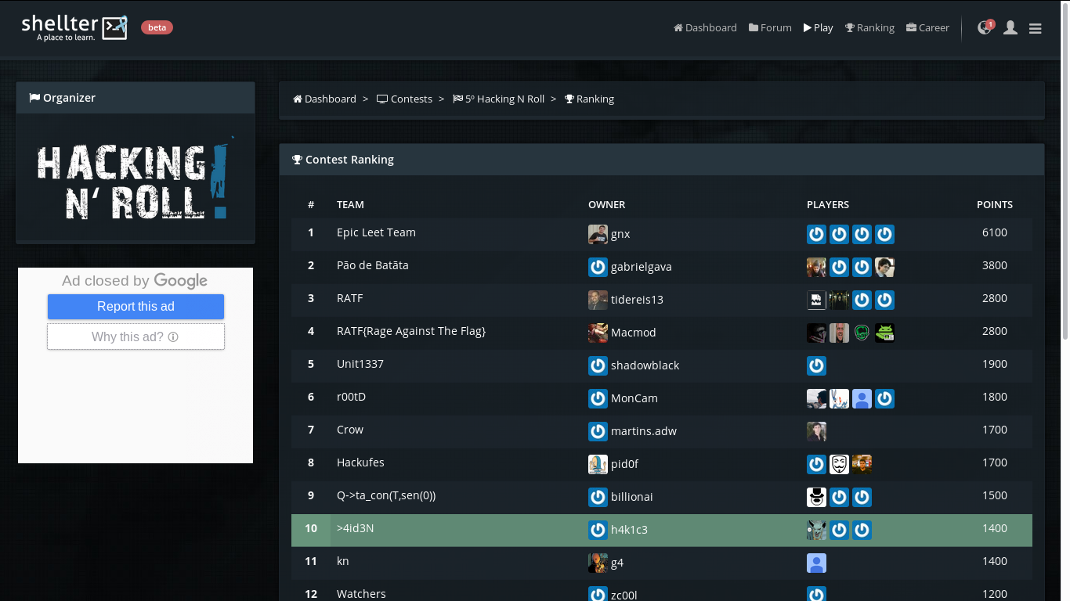Click the Why this ad? button
The image size is (1070, 601).
pyautogui.click(x=136, y=336)
